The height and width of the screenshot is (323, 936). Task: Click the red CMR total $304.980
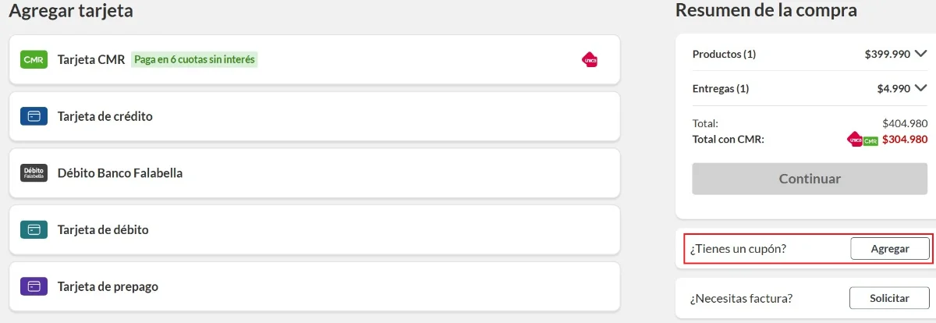(905, 140)
